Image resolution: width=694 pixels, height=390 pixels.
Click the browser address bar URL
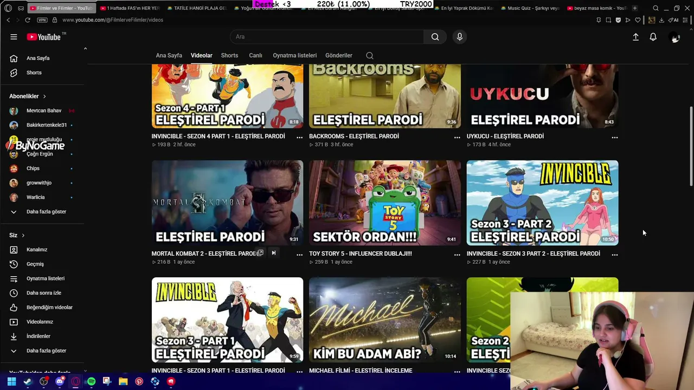pyautogui.click(x=113, y=20)
